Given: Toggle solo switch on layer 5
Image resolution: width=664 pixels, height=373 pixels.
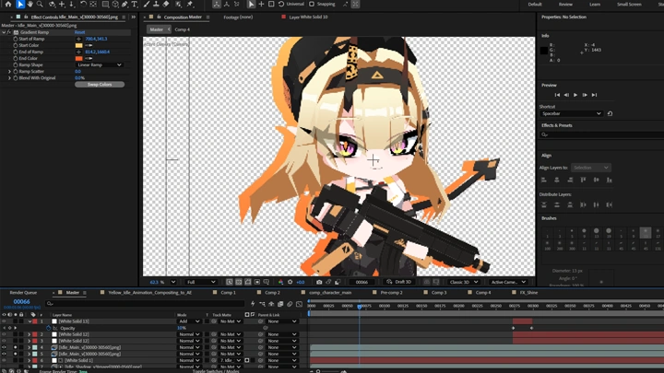Looking at the screenshot, I should point(15,354).
